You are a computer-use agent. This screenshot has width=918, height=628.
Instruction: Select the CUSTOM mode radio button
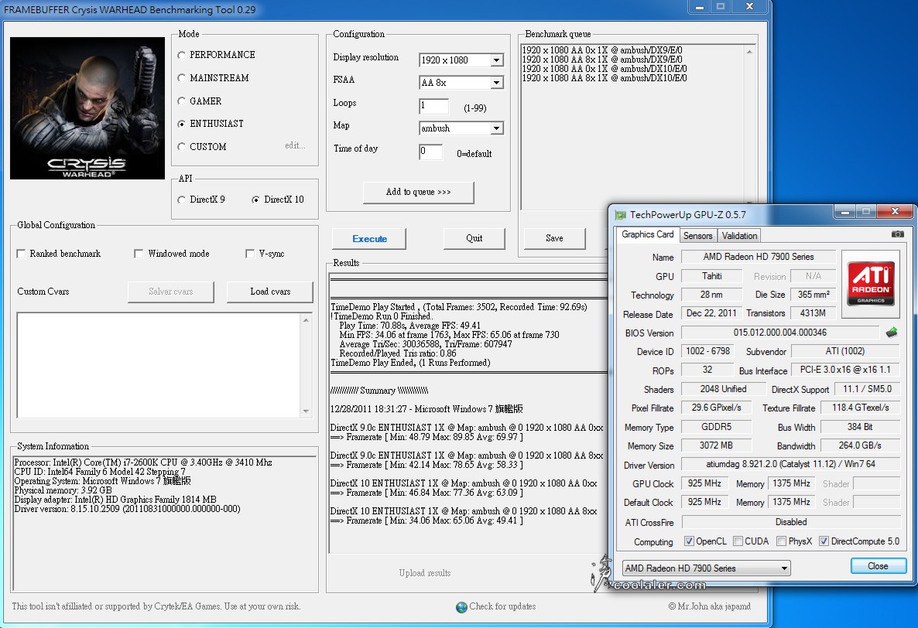click(x=181, y=147)
